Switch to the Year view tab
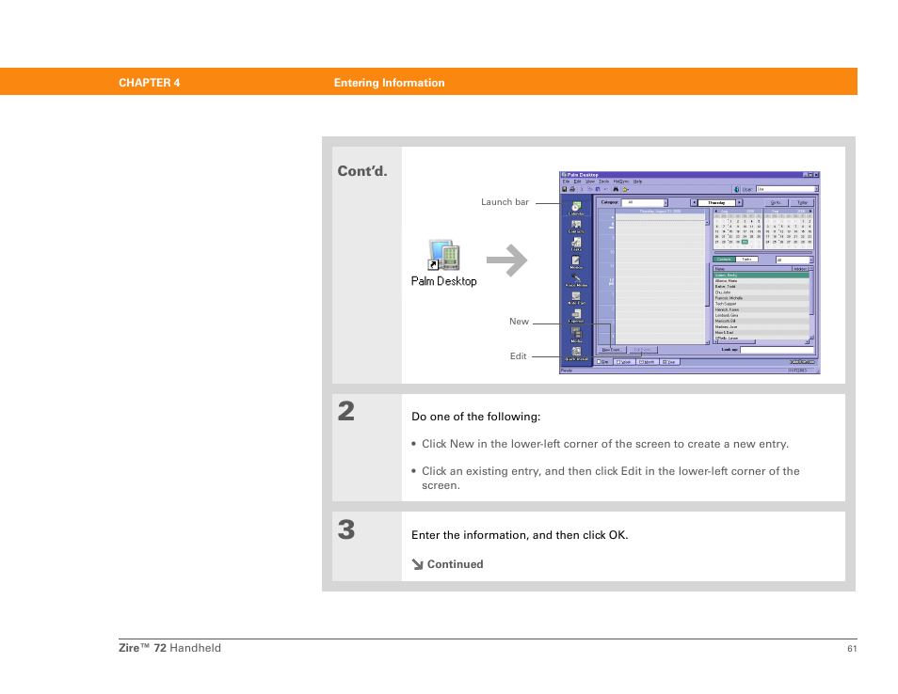The image size is (898, 694). click(x=669, y=362)
